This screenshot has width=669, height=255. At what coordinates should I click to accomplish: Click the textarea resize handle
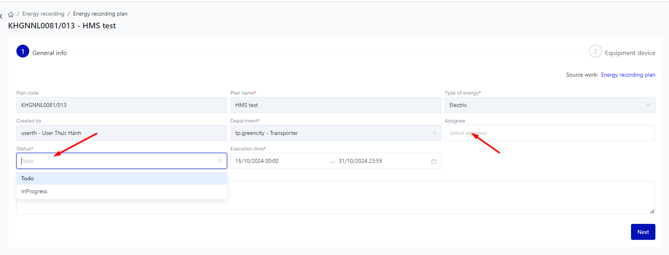652,211
